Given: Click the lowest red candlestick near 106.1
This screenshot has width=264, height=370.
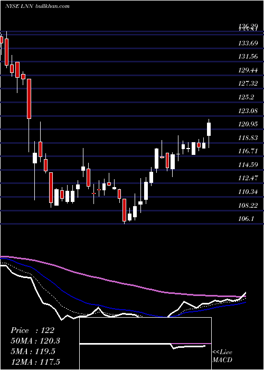Looking at the screenshot, I should click(x=124, y=210).
